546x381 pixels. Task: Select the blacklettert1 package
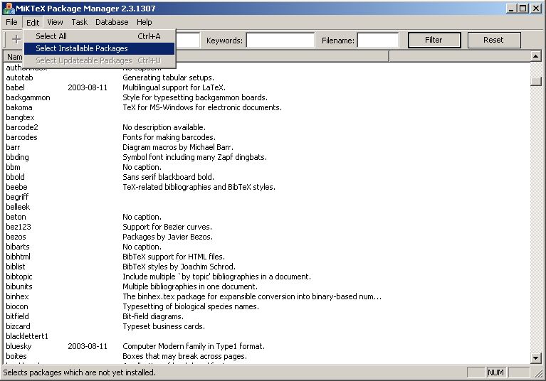click(27, 337)
